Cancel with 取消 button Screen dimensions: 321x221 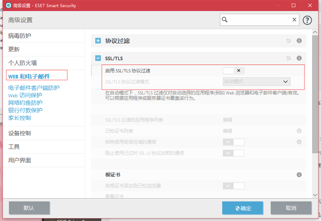tap(291, 208)
